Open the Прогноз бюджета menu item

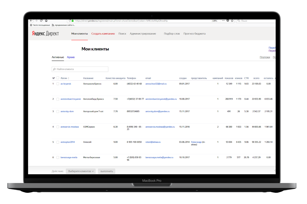[194, 34]
